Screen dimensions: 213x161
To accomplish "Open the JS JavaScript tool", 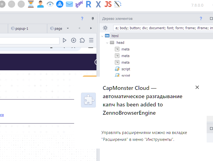I will pyautogui.click(x=108, y=4).
